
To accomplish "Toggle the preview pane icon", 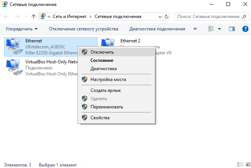I will point(232,29).
